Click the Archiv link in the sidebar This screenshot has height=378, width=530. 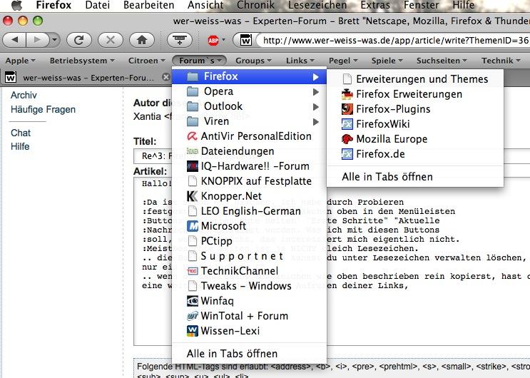(x=24, y=95)
